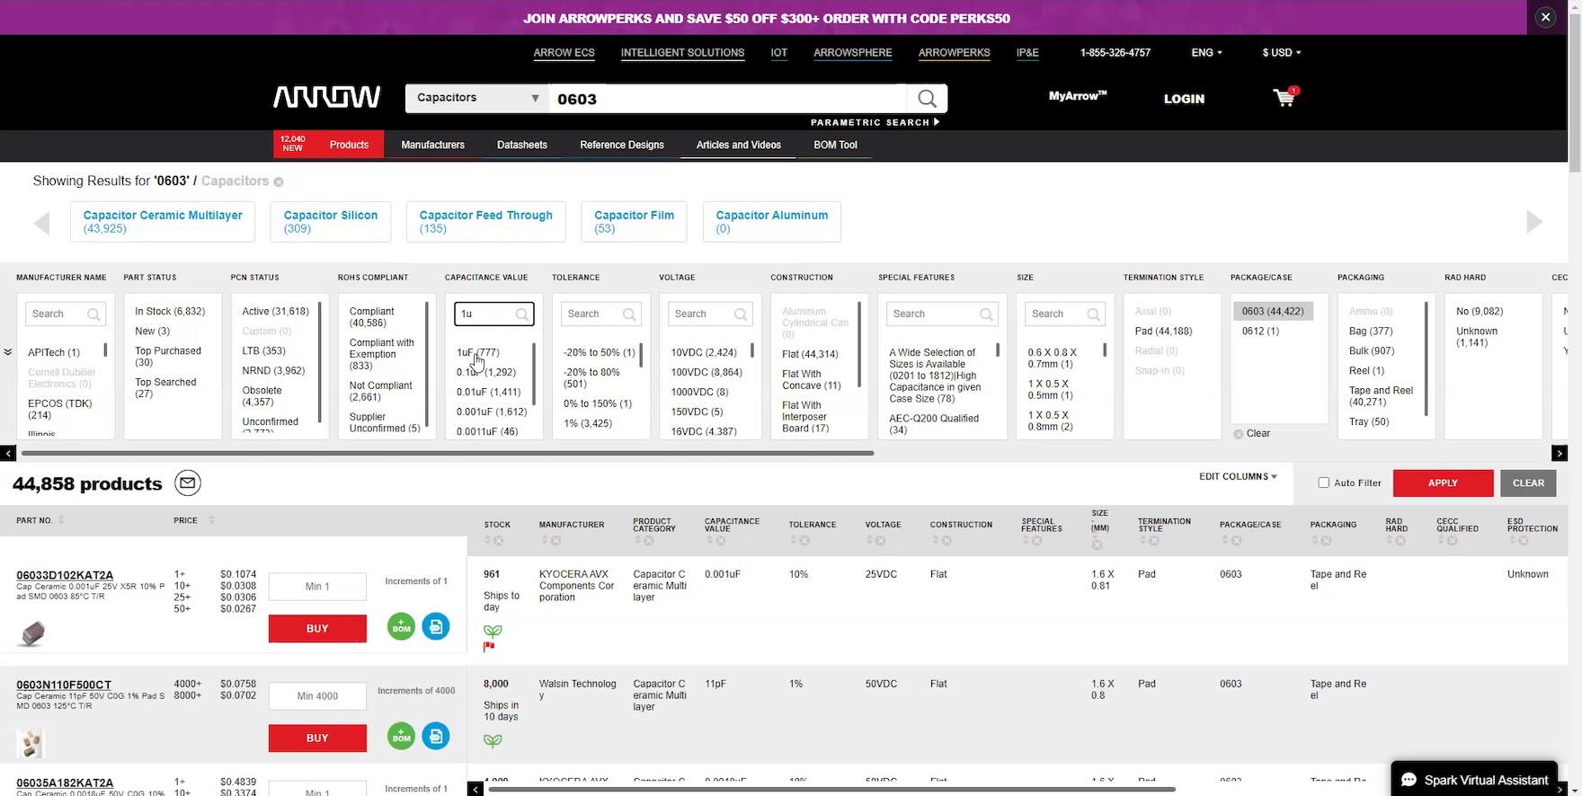This screenshot has height=796, width=1582.
Task: Remove the Capacitors filter from the results breadcrumb
Action: 279,181
